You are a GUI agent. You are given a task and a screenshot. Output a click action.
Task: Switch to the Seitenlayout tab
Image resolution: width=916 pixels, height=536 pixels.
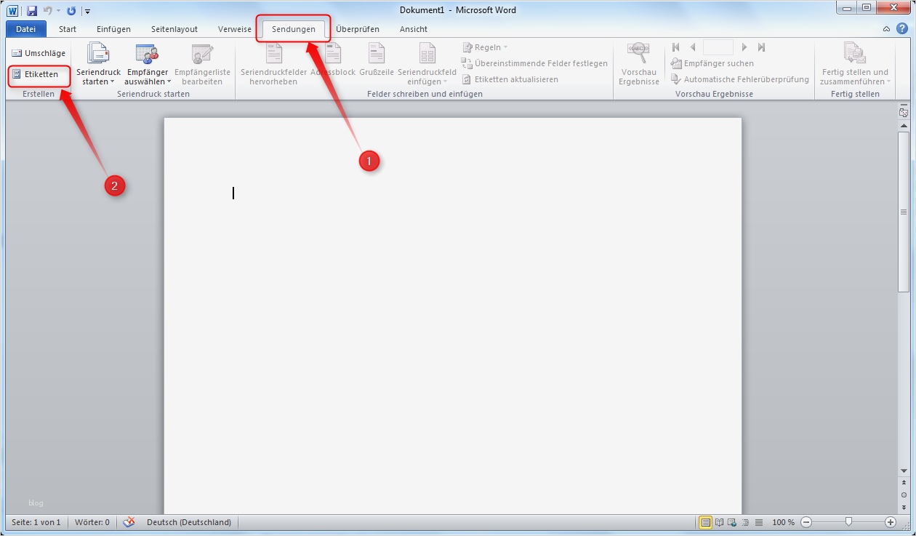point(174,29)
